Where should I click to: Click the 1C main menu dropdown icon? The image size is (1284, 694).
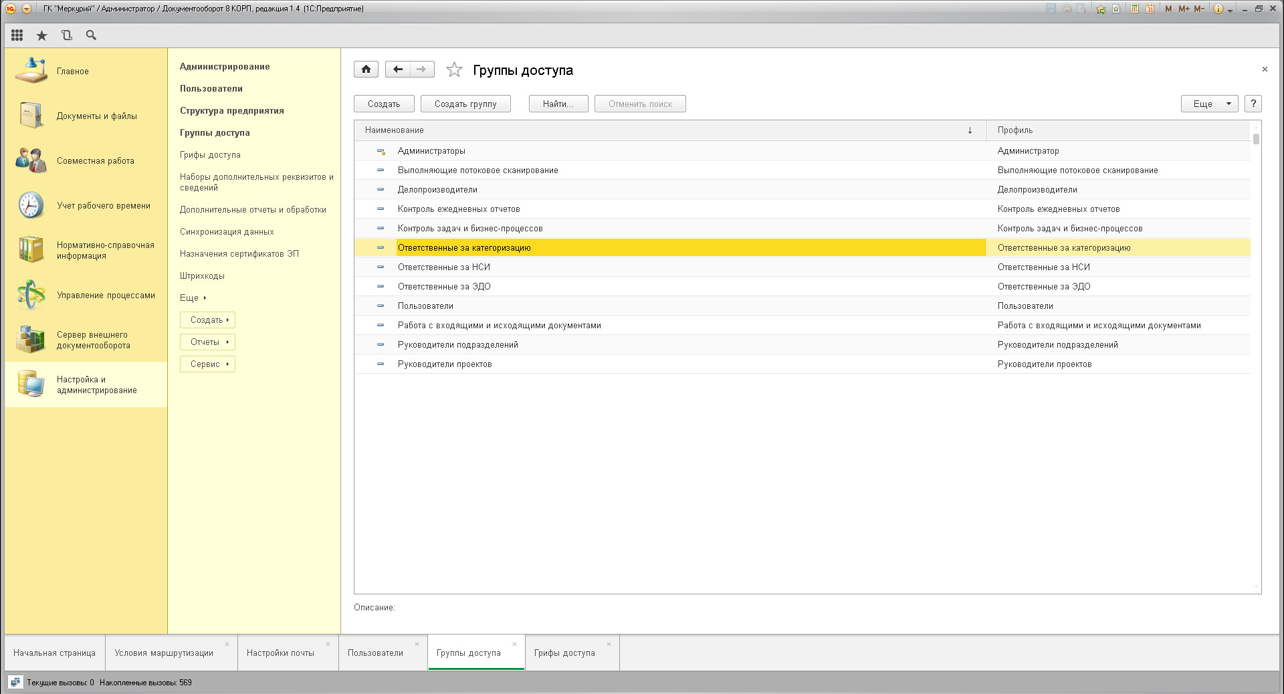tap(27, 9)
